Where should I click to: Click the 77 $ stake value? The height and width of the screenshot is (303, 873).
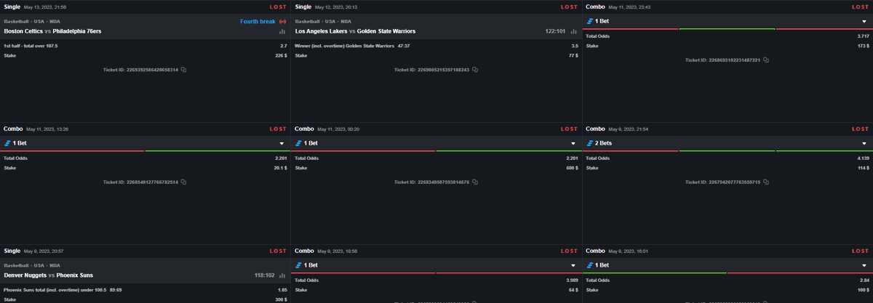coord(574,54)
